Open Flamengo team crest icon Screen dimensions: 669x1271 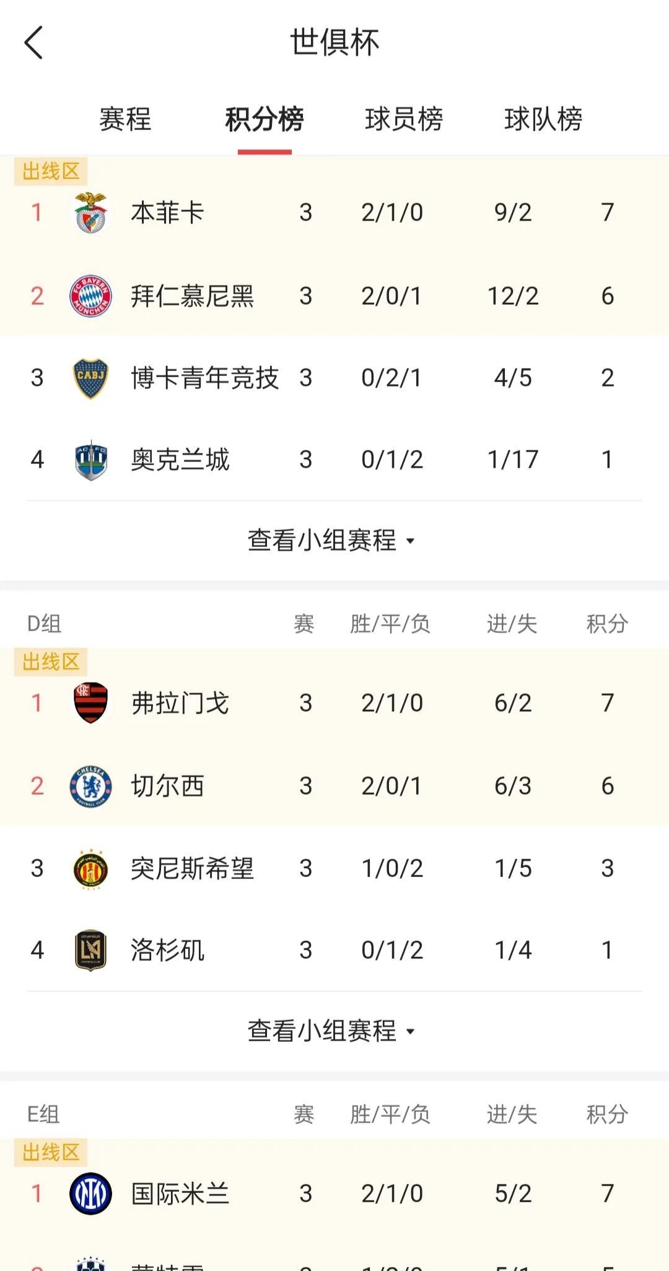91,703
